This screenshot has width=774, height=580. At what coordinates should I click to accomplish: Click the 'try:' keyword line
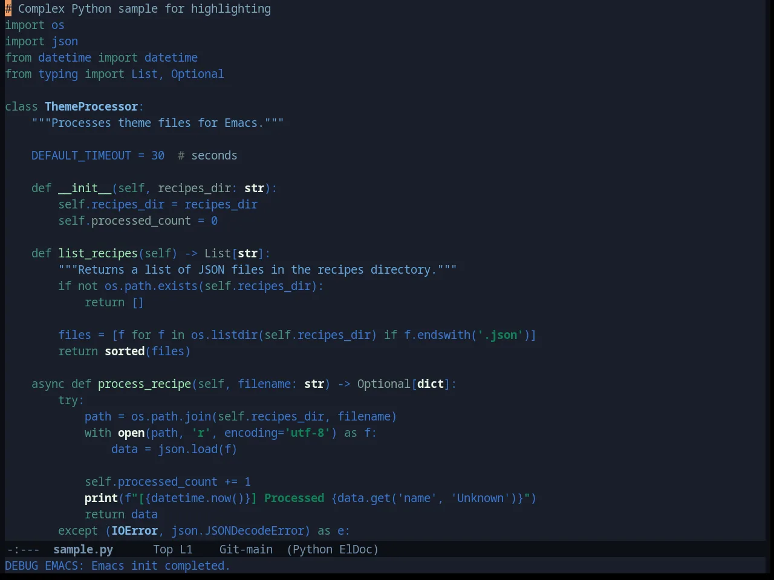click(71, 400)
